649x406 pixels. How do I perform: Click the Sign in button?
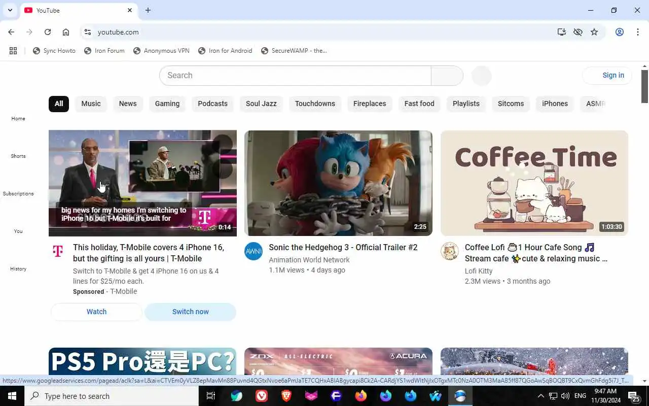coord(607,75)
